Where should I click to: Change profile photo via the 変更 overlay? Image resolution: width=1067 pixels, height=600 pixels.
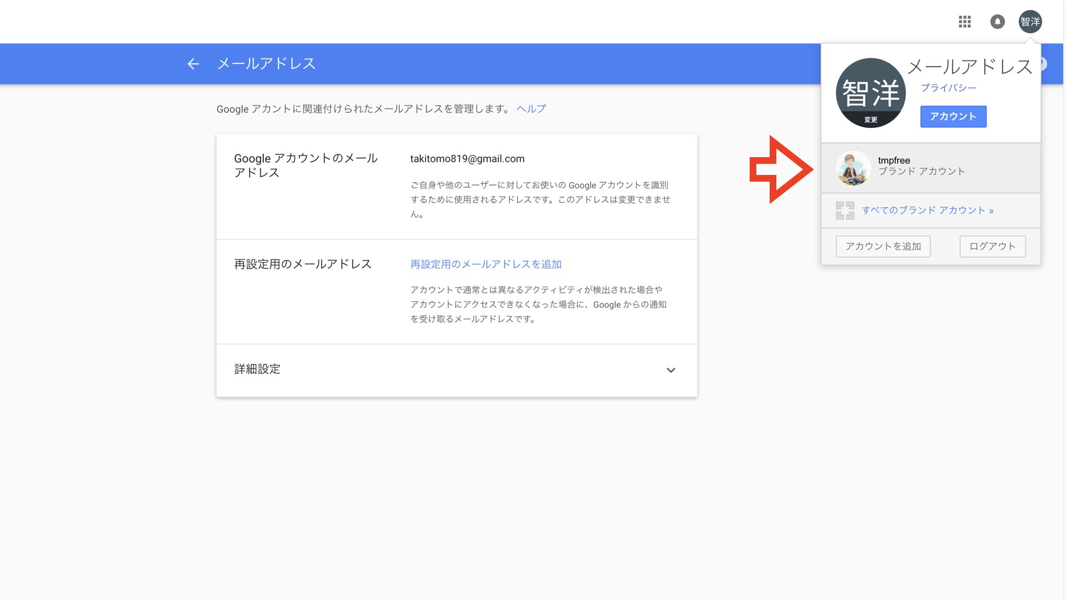(x=871, y=119)
